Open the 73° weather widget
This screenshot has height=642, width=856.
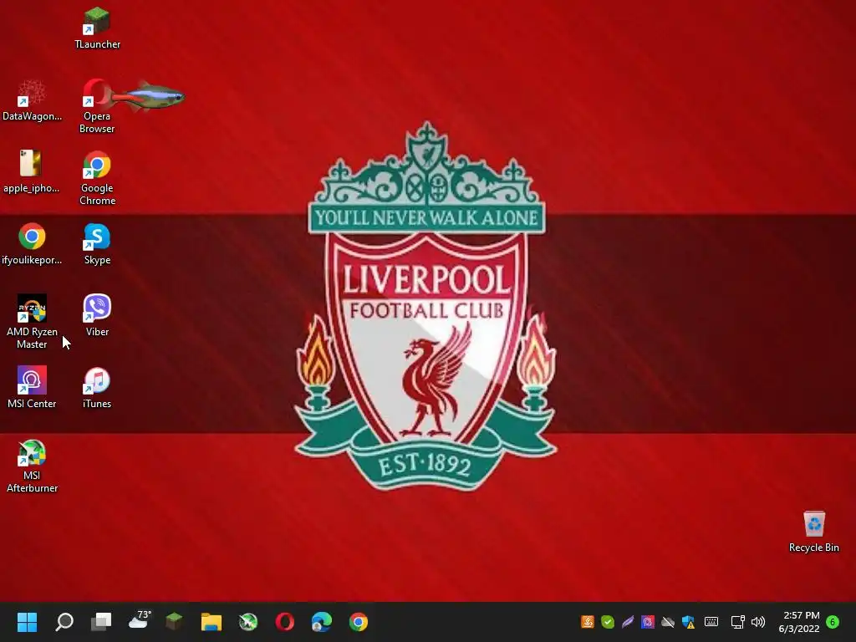140,621
